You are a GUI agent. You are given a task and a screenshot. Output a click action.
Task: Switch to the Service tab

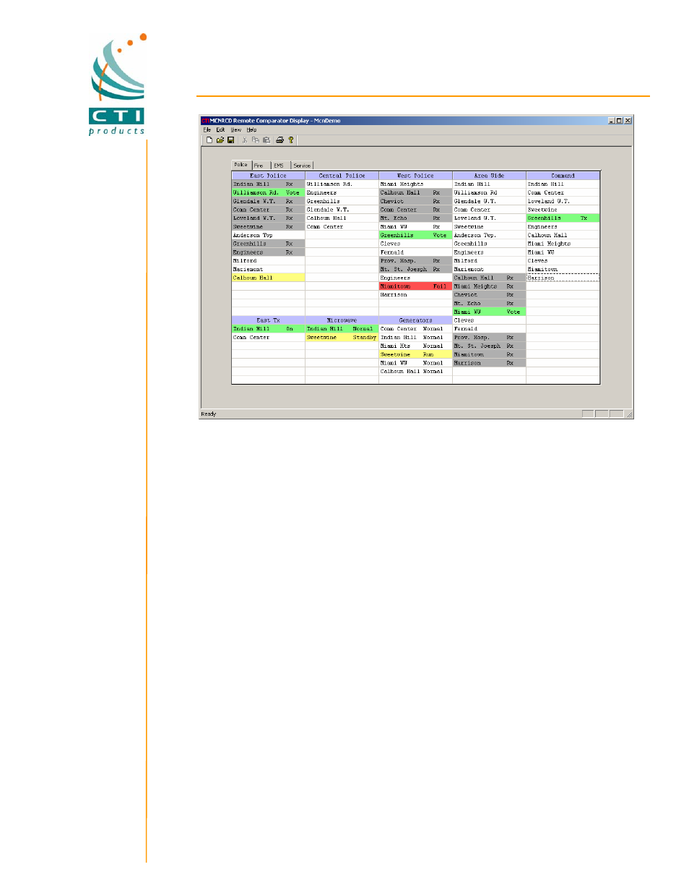pyautogui.click(x=302, y=166)
